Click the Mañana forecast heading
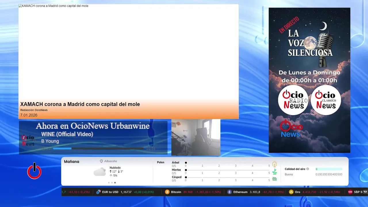 click(x=72, y=162)
